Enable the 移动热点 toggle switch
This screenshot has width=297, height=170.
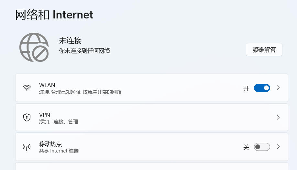pos(262,147)
